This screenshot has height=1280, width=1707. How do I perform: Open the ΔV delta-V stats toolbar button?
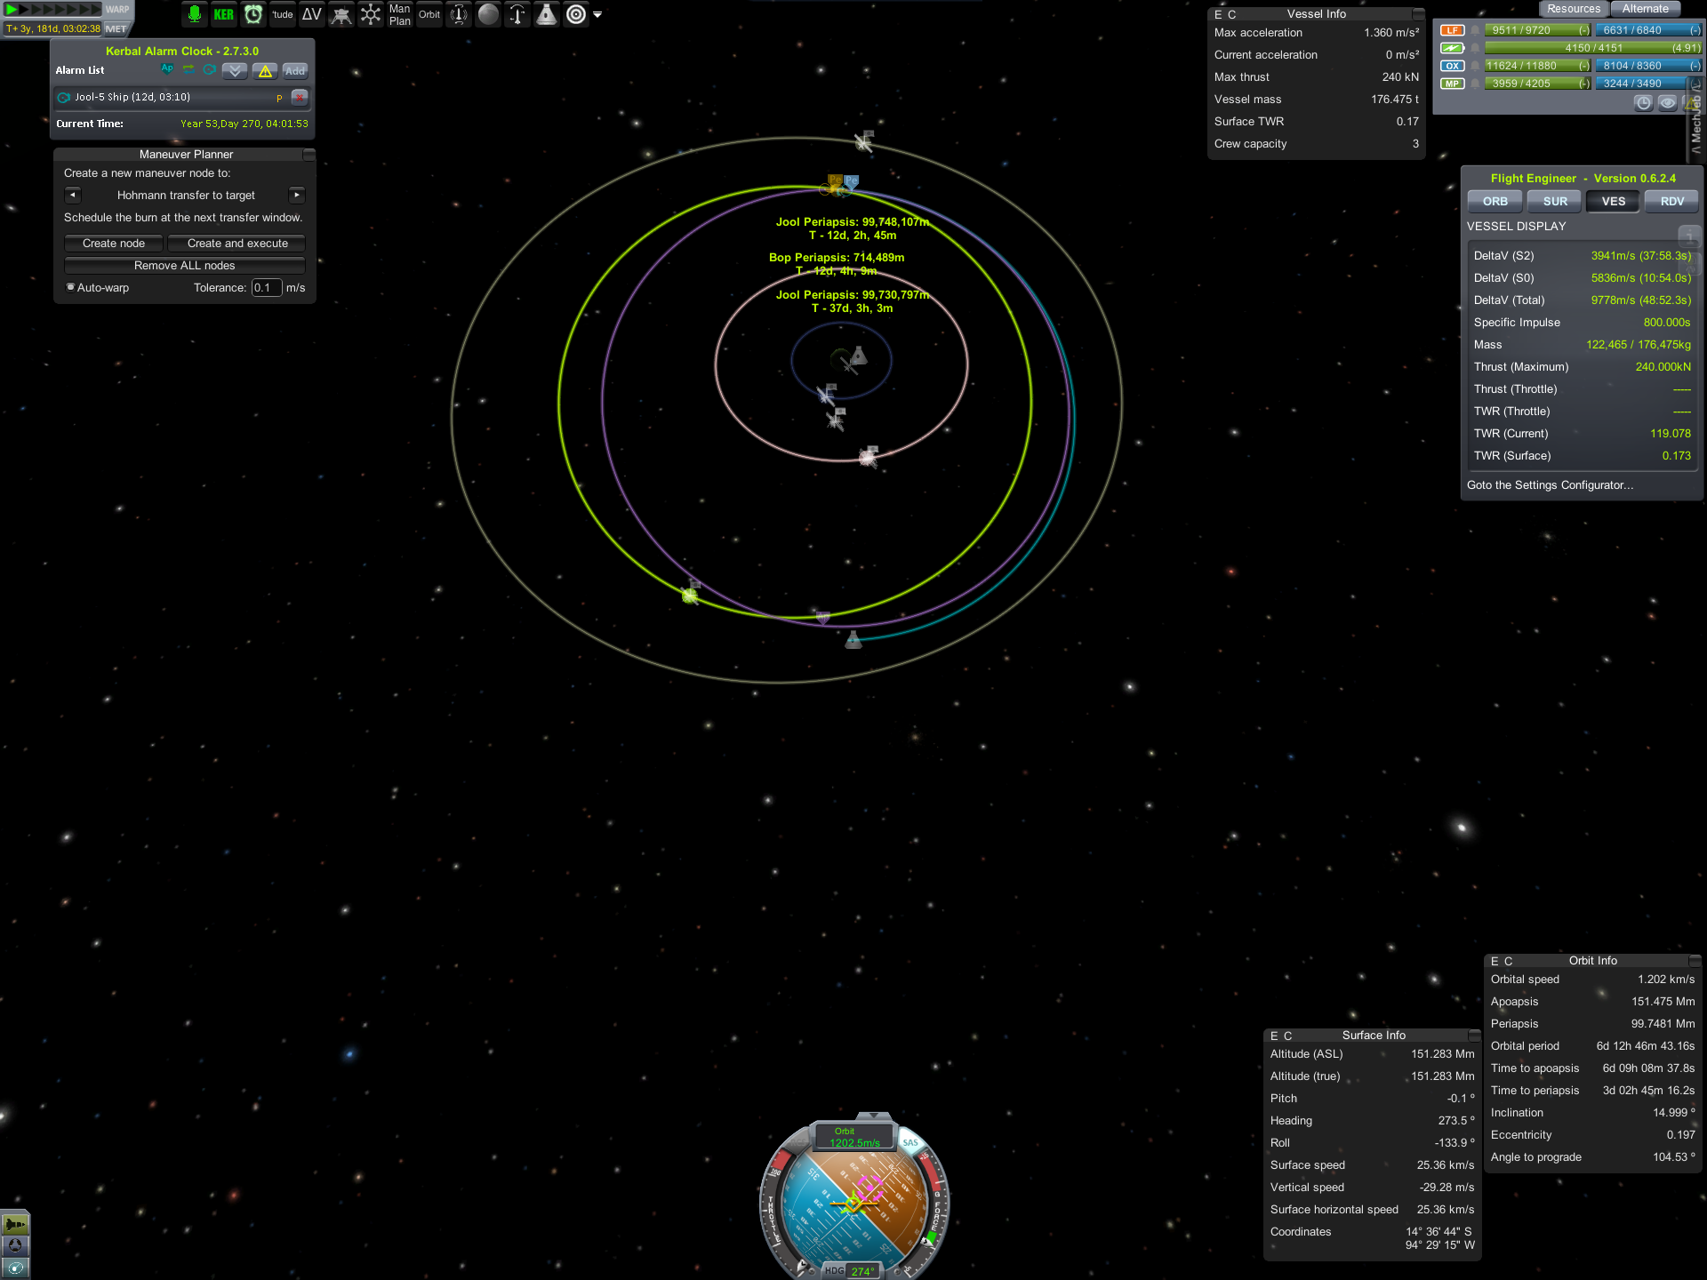click(x=311, y=14)
